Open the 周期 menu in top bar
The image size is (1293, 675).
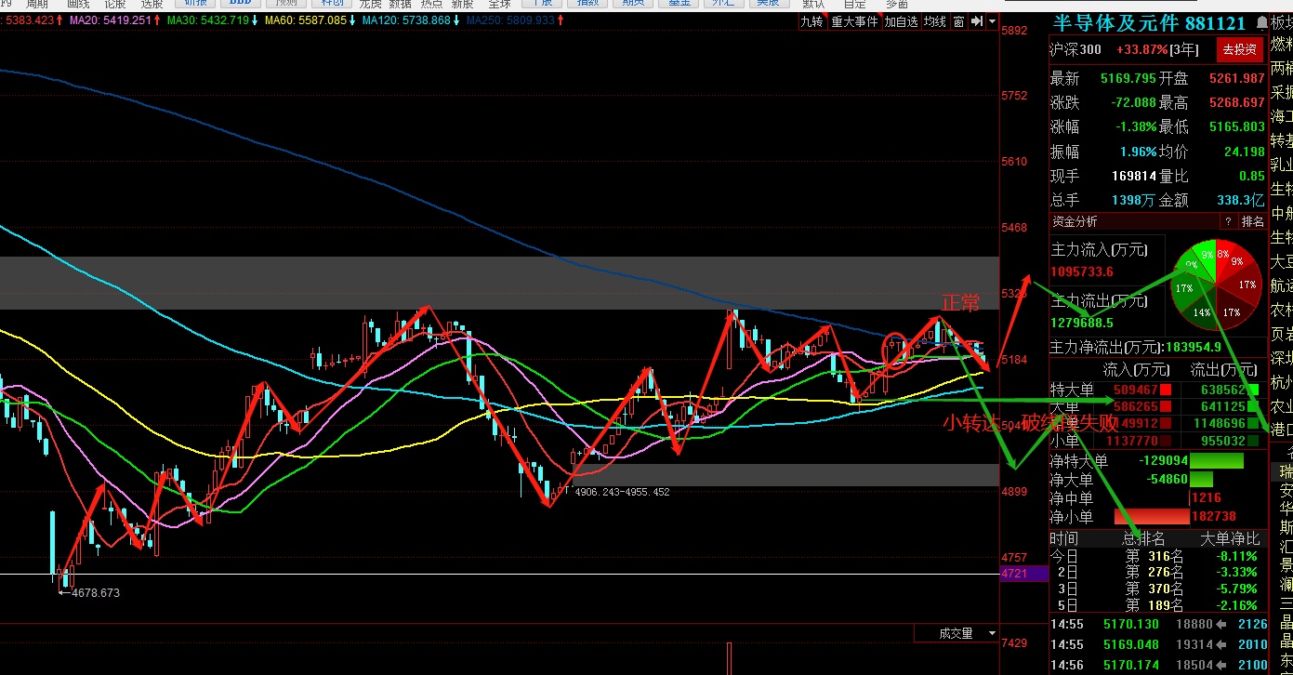point(36,4)
